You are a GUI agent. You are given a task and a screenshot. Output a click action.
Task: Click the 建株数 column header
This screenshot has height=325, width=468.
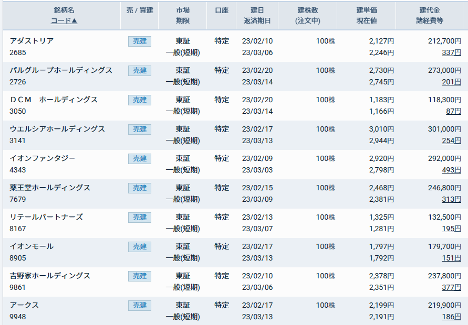(x=308, y=10)
